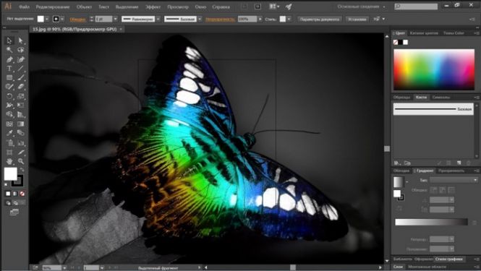
Task: Select the Hand tool
Action: coord(9,161)
